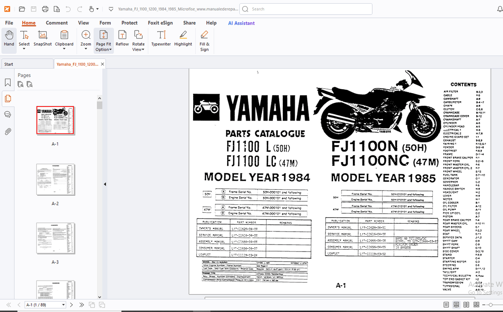Click the Start tab

8,64
